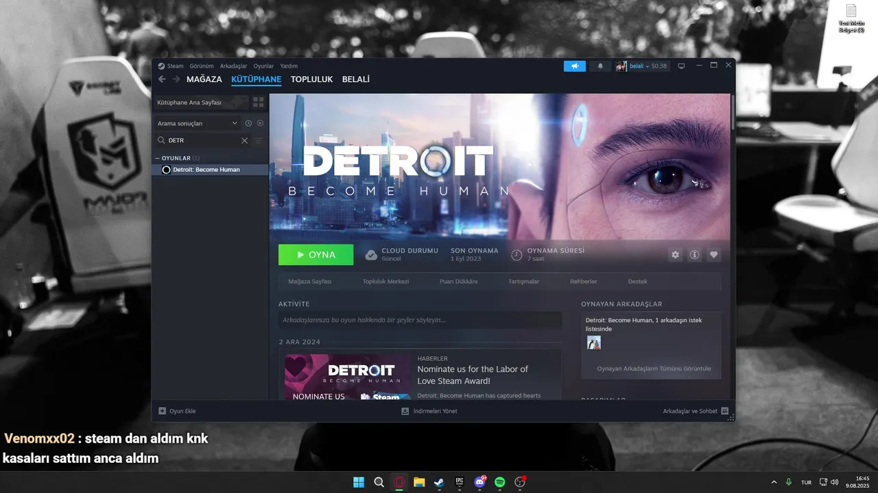Toggle the library grid view icon
878x493 pixels.
coord(259,102)
